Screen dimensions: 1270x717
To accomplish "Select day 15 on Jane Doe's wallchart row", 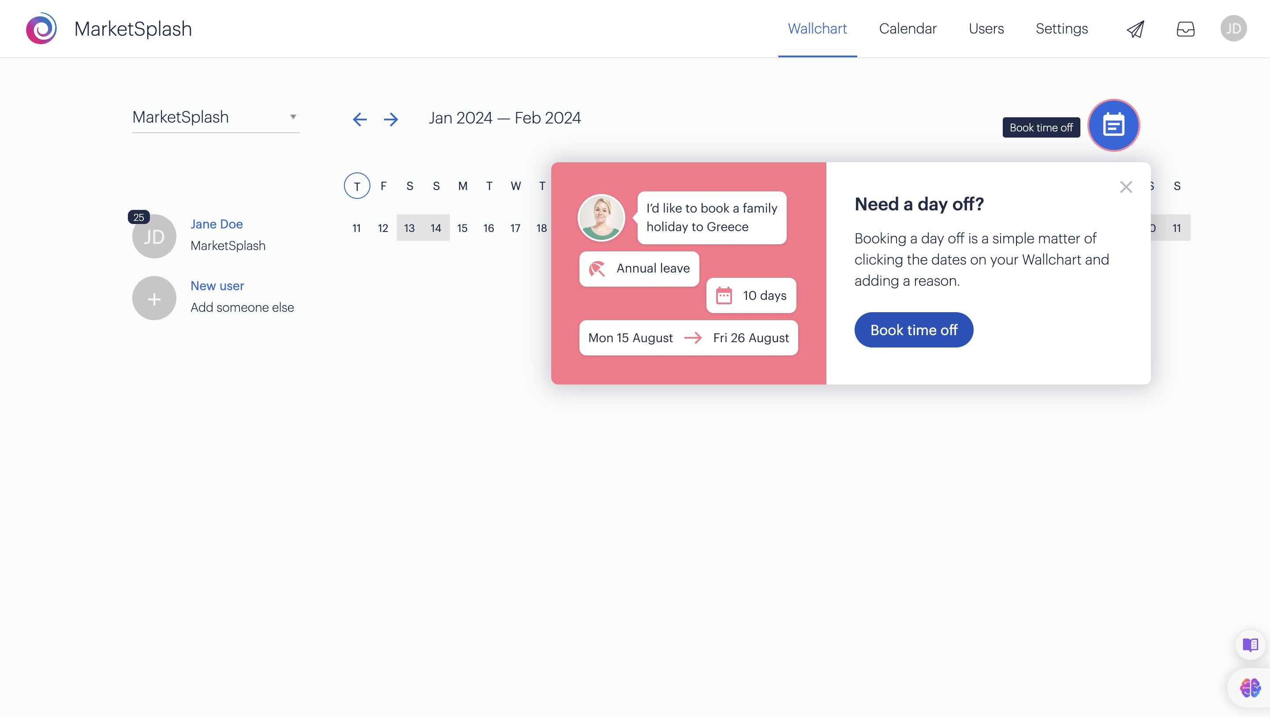I will pos(462,228).
